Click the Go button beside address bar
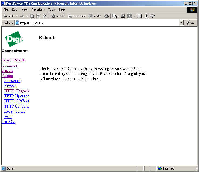This screenshot has height=172, width=199. [x=190, y=23]
